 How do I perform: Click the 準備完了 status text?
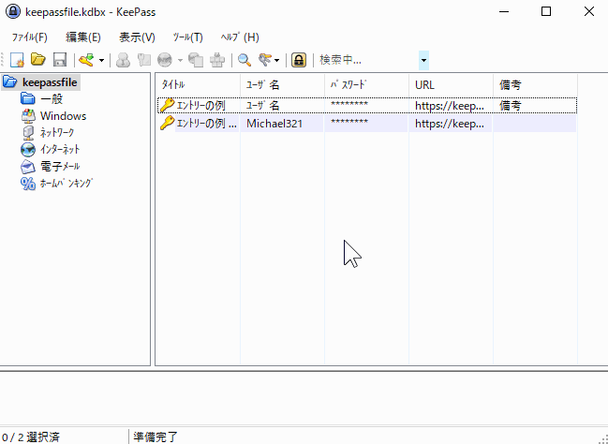[x=156, y=437]
